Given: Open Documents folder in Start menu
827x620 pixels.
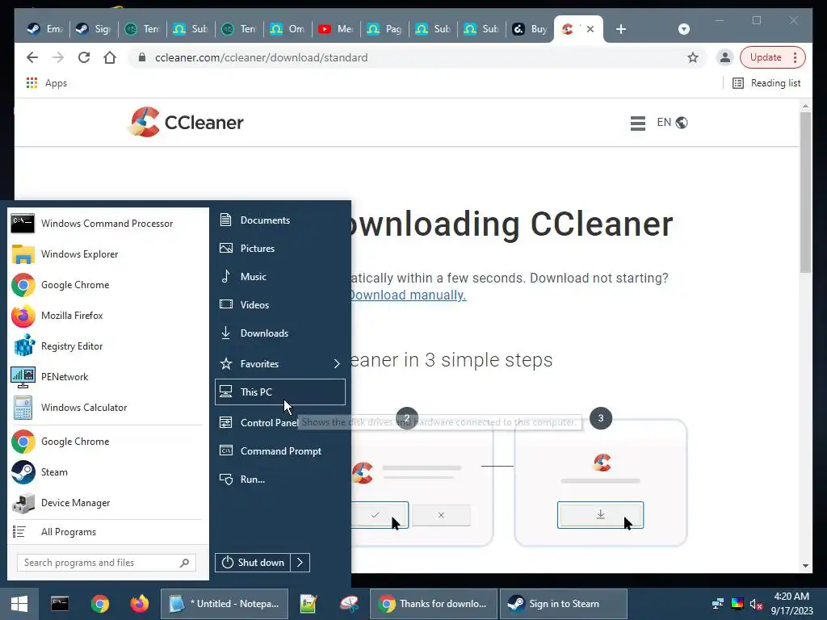Looking at the screenshot, I should click(x=280, y=220).
